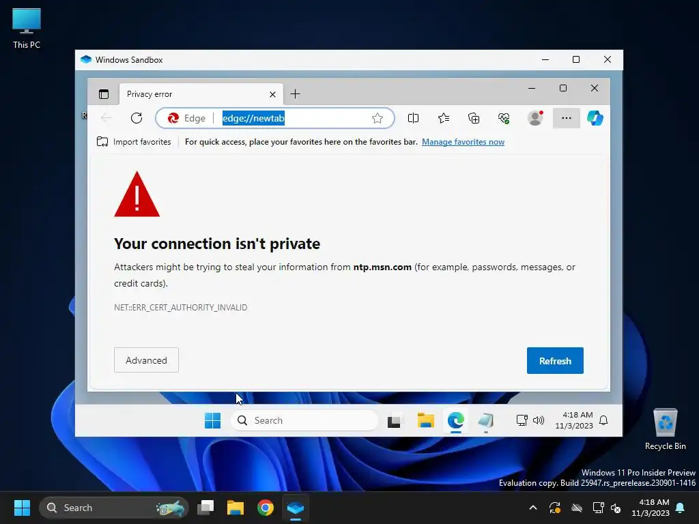This screenshot has height=524, width=699.
Task: Click the NET::ERR_CERT_AUTHORITY_INVALID error code
Action: tap(180, 308)
